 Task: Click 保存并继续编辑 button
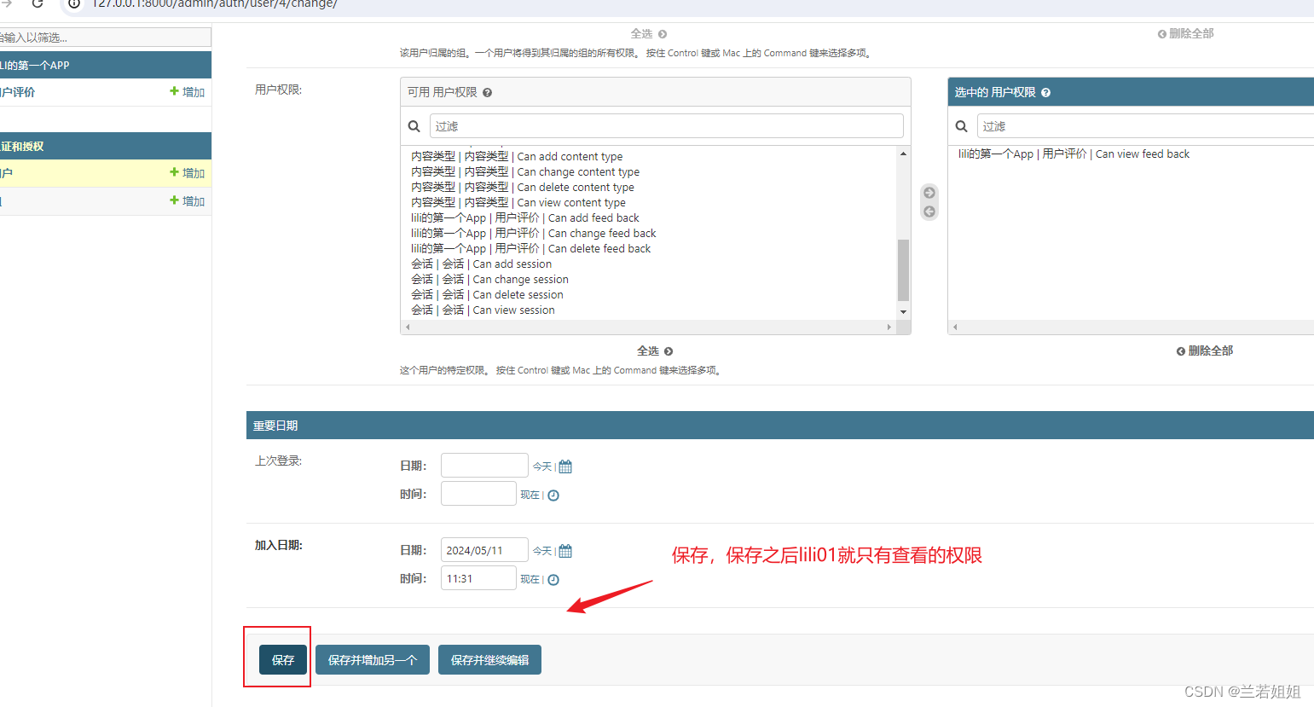[489, 660]
